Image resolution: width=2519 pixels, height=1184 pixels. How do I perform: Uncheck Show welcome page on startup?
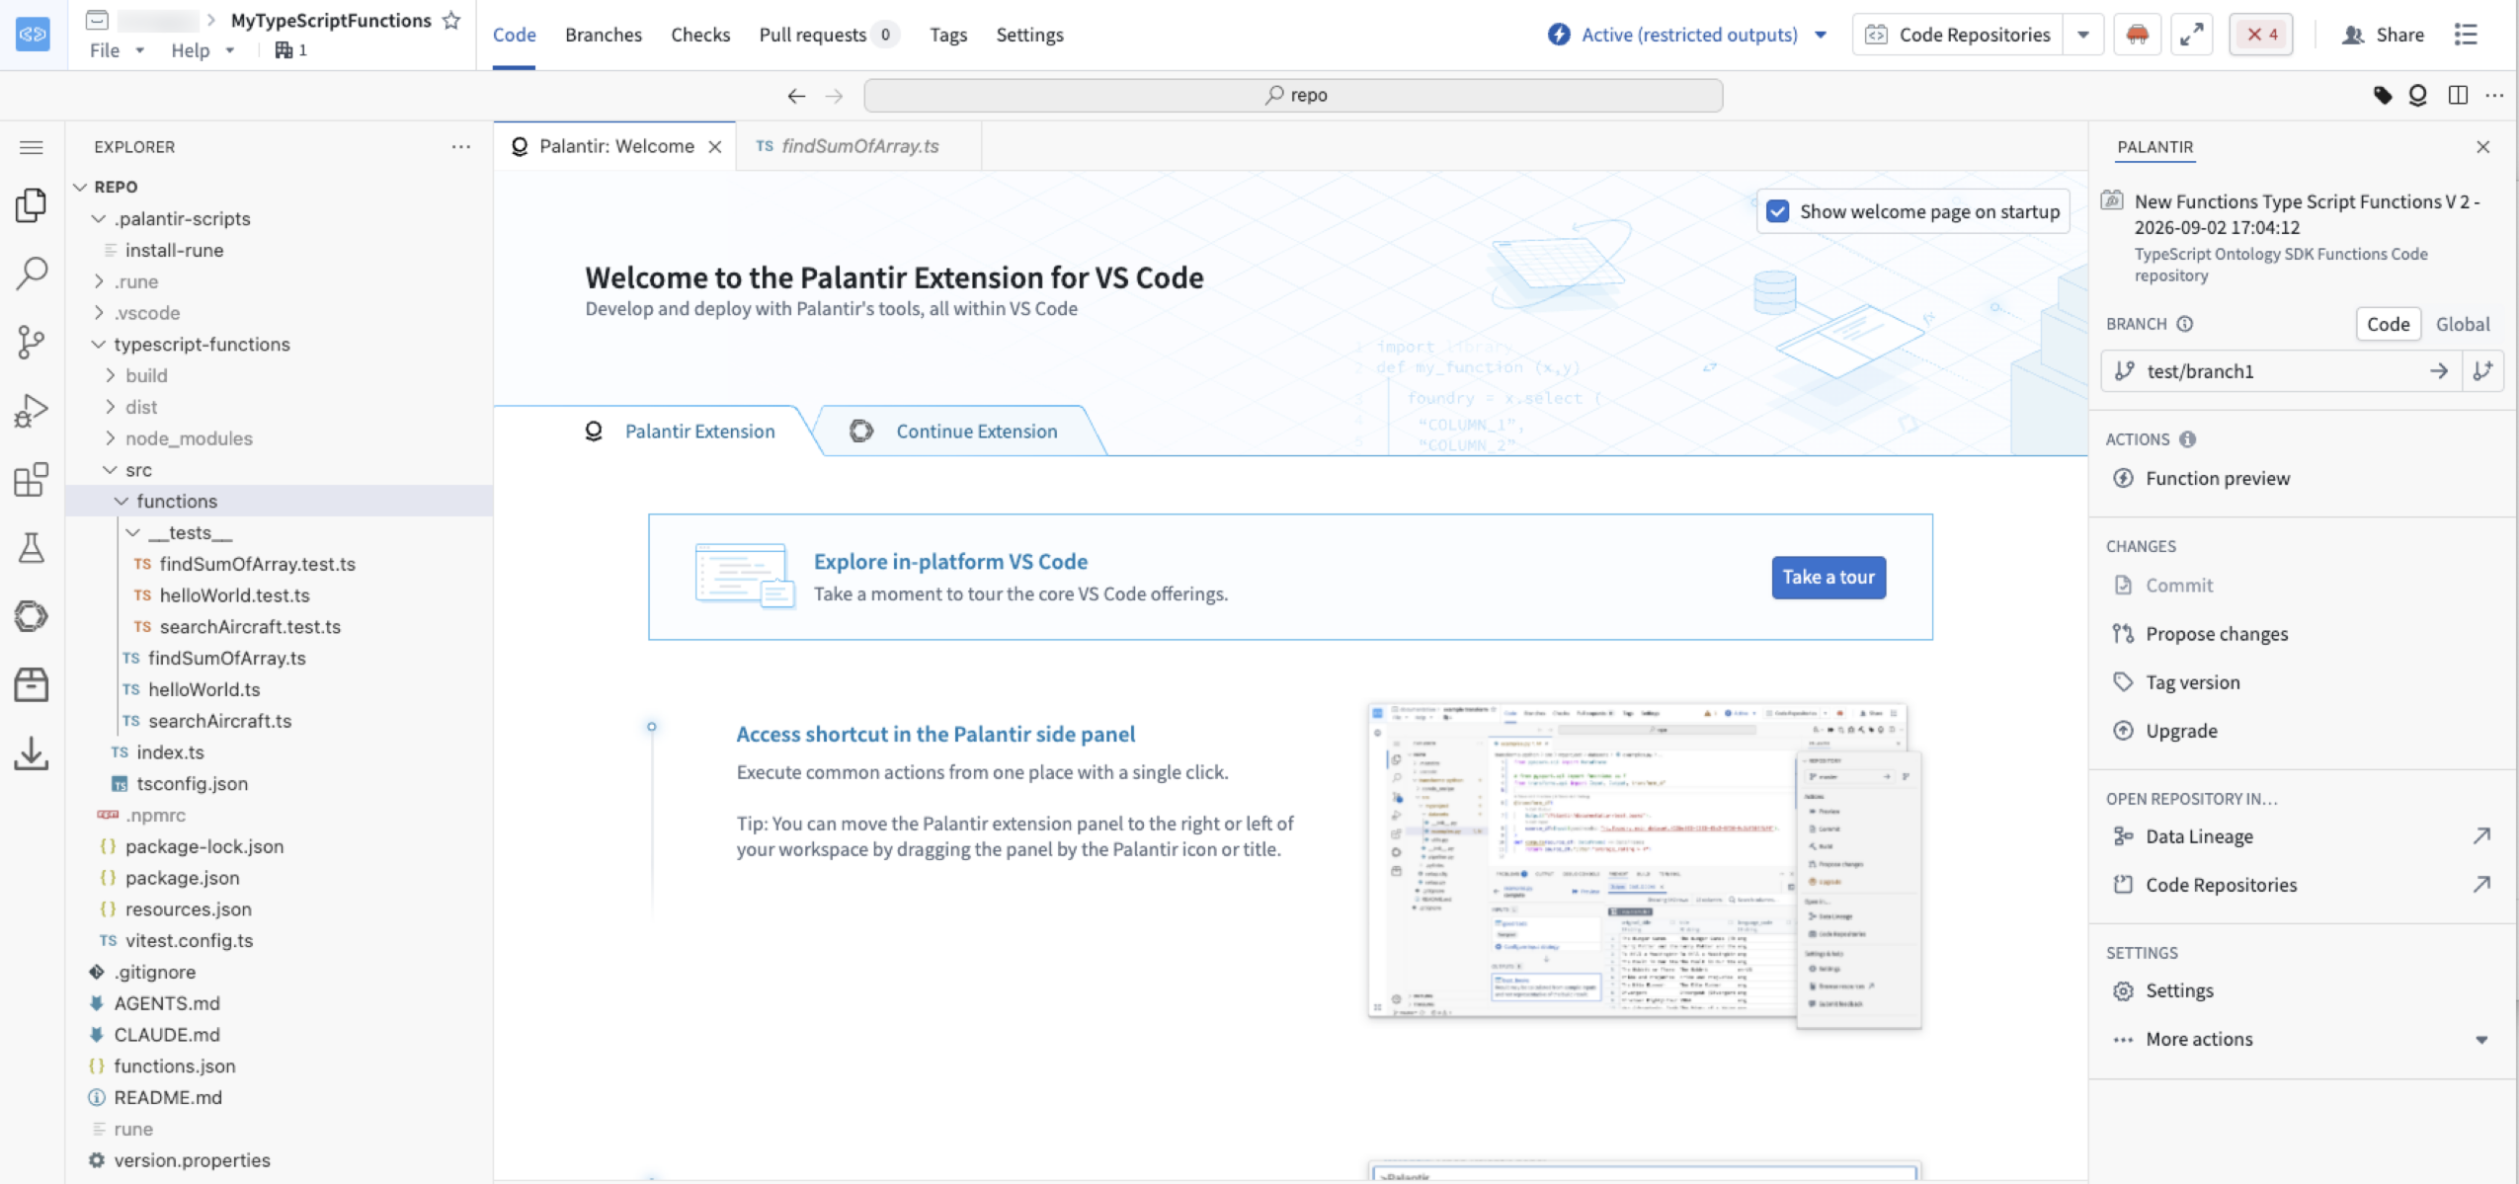pos(1777,211)
